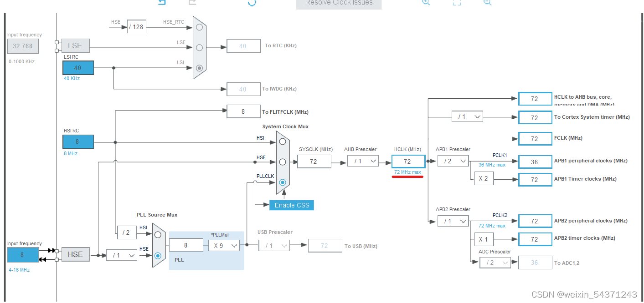Screen dimensions: 644x303
Task: Open the ADC Prescaler selector
Action: click(x=495, y=263)
